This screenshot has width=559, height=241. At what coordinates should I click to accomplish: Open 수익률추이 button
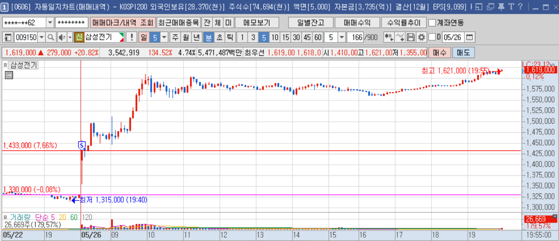404,23
